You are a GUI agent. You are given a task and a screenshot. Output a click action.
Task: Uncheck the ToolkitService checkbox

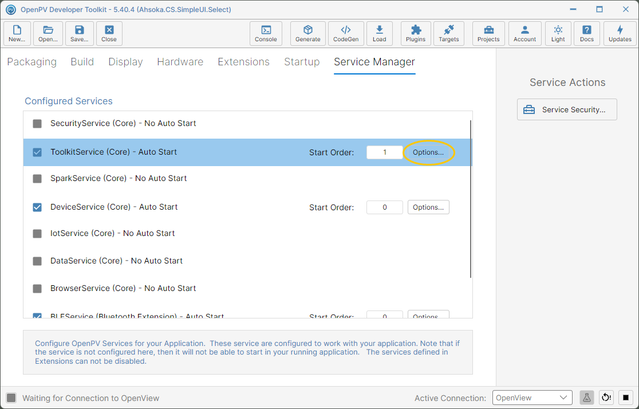coord(37,152)
